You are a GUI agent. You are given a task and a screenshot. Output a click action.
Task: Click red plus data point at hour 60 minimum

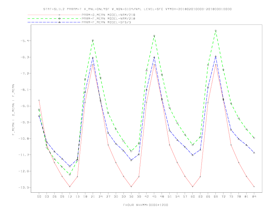[193, 186]
